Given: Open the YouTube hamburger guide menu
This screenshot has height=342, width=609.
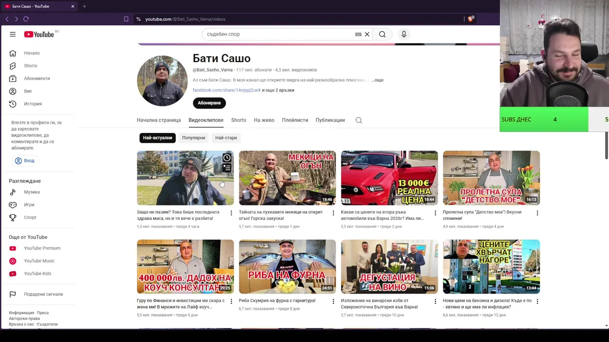Looking at the screenshot, I should 13,34.
